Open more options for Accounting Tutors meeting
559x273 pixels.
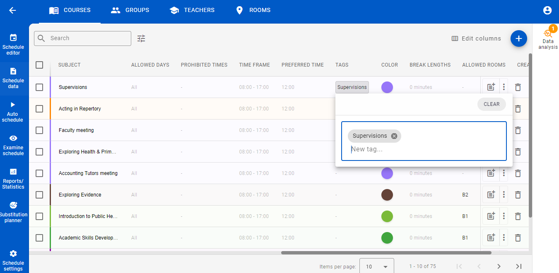(504, 173)
